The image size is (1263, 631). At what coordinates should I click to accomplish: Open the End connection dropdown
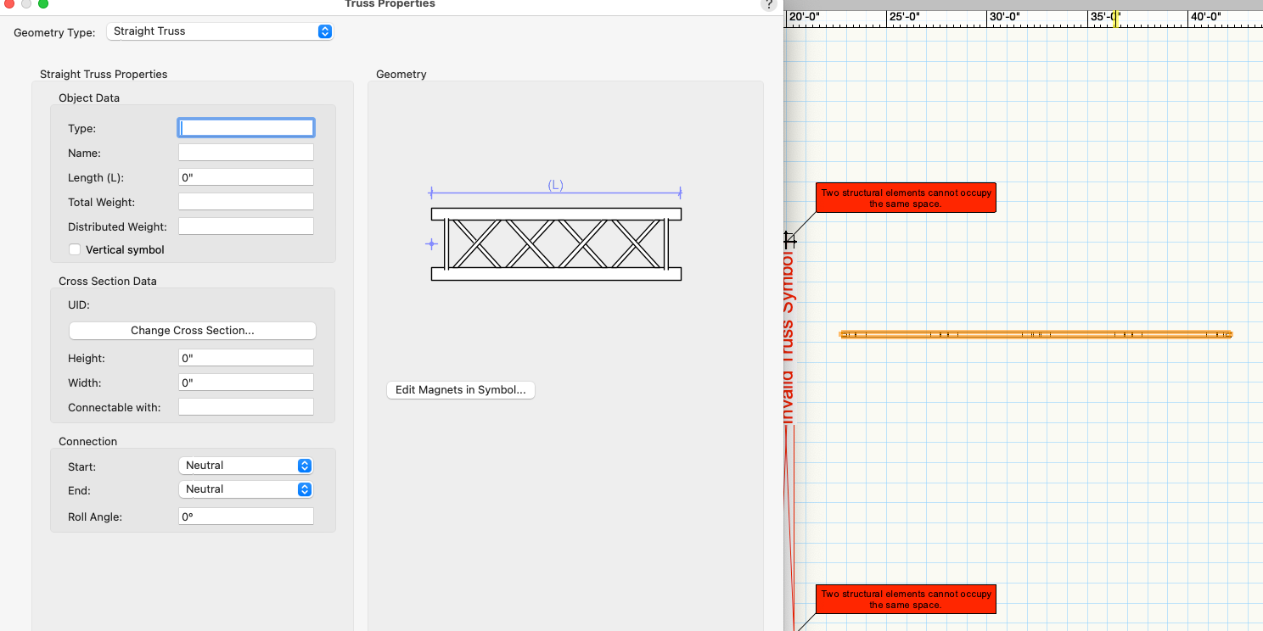click(245, 489)
